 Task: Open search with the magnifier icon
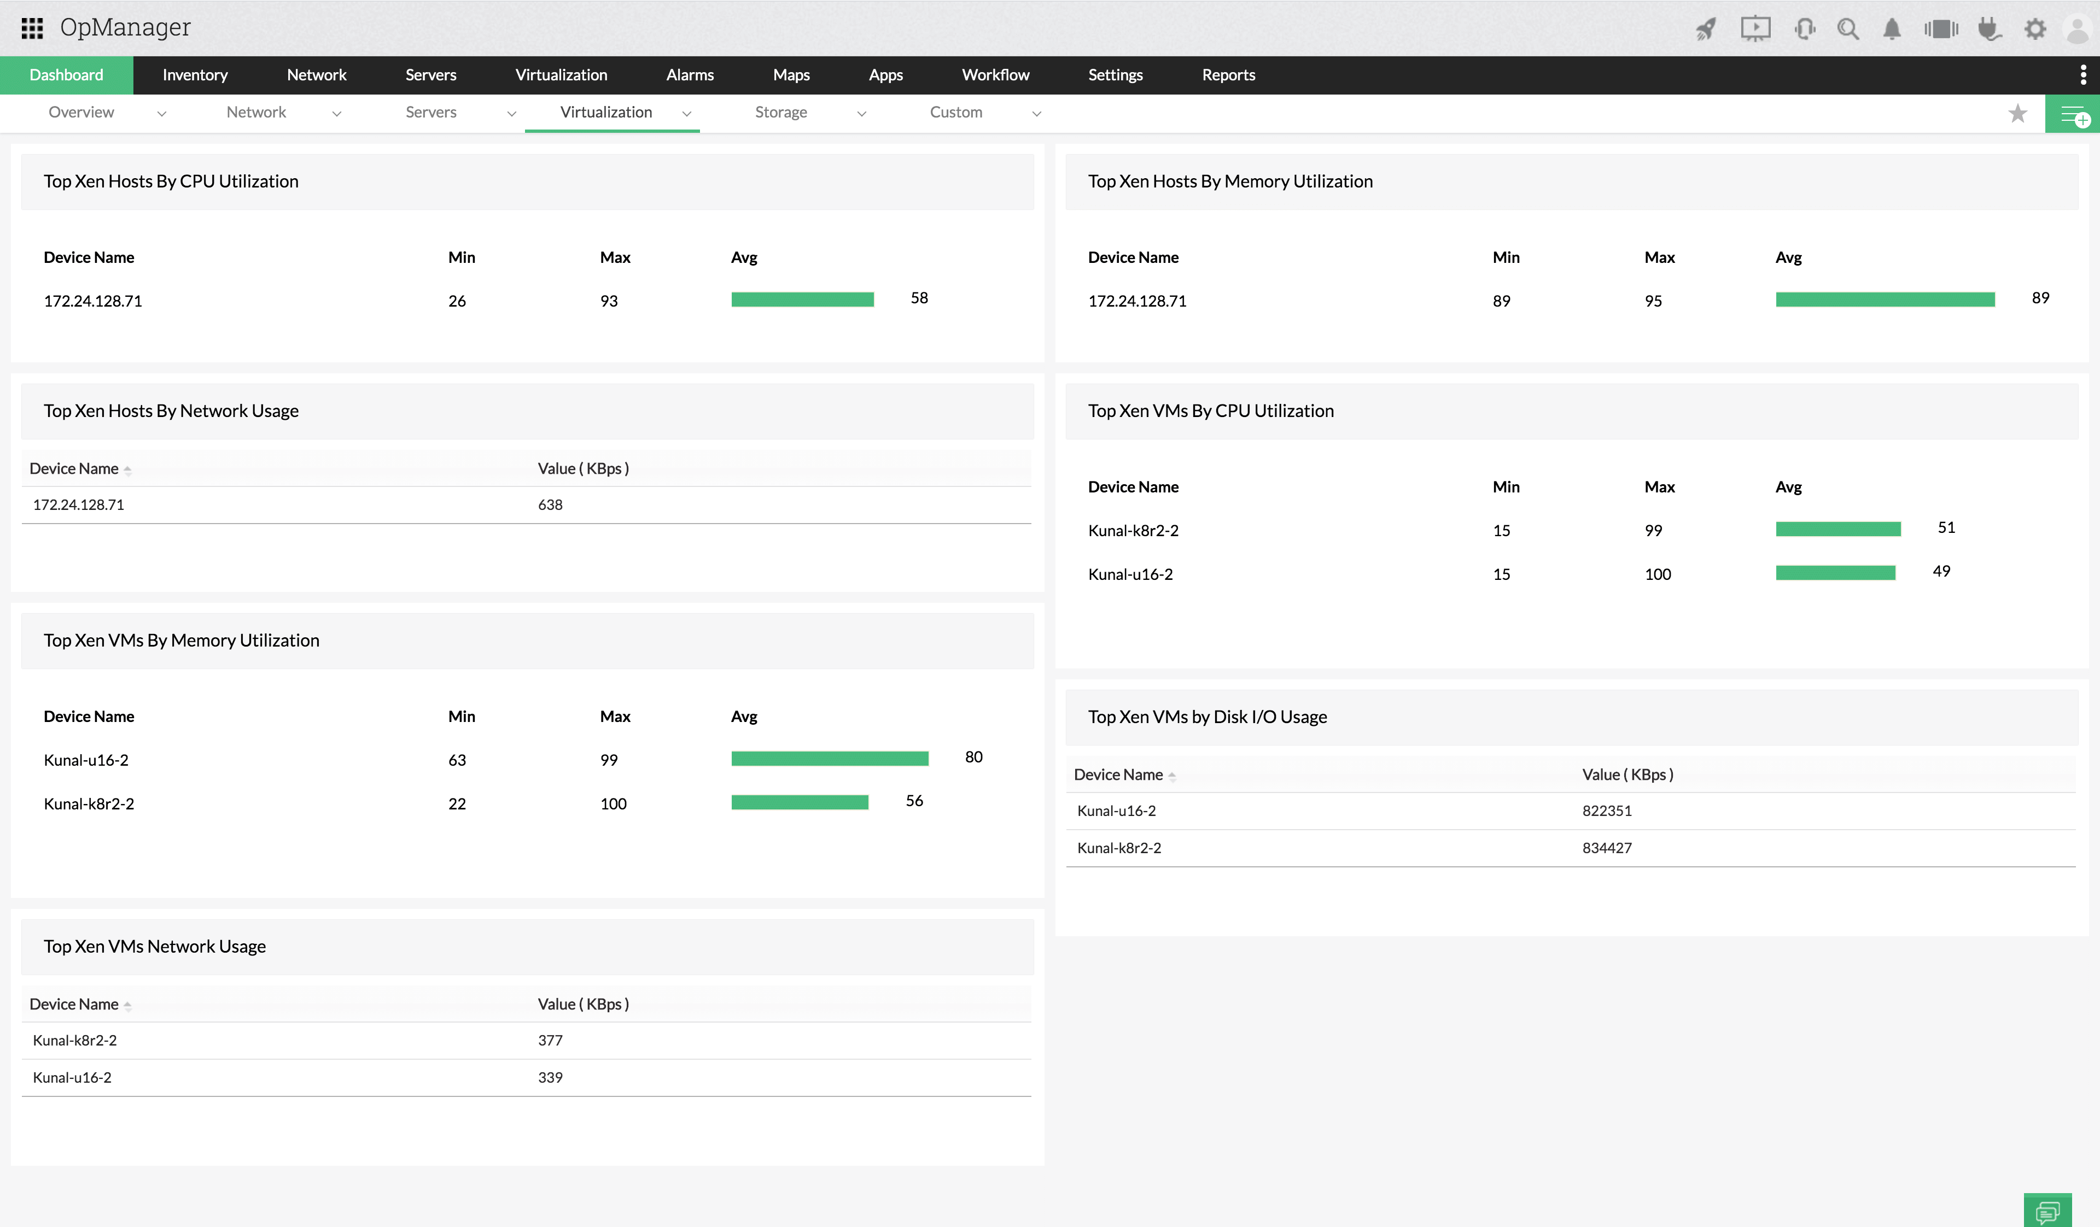pyautogui.click(x=1848, y=29)
